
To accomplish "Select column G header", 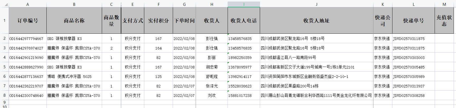I will coord(184,4).
